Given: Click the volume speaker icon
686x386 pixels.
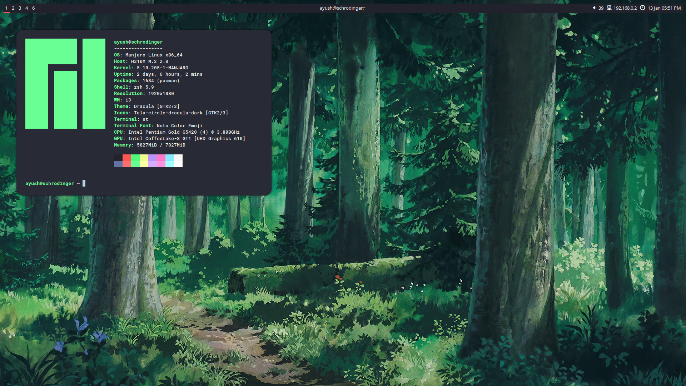Looking at the screenshot, I should pyautogui.click(x=594, y=8).
